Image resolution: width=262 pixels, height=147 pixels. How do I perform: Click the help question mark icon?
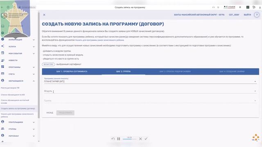pos(257,15)
